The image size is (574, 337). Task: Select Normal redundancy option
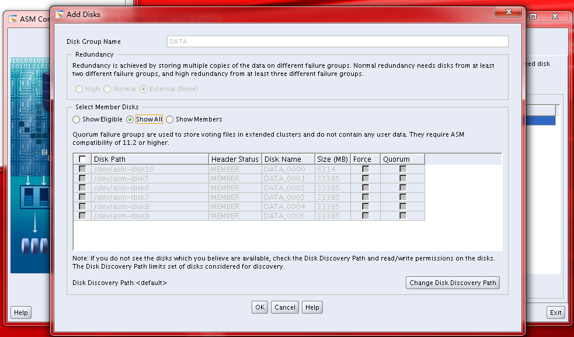(x=107, y=89)
